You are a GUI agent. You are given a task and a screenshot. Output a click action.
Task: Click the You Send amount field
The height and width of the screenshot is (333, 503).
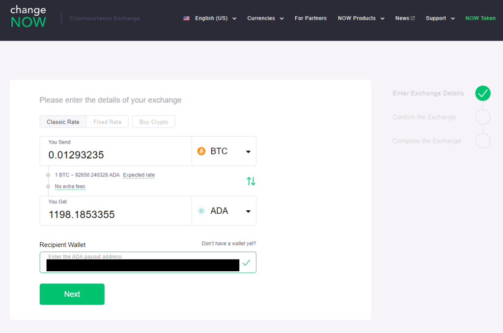pos(116,151)
